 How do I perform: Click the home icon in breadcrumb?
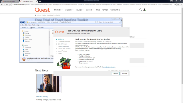(35, 15)
